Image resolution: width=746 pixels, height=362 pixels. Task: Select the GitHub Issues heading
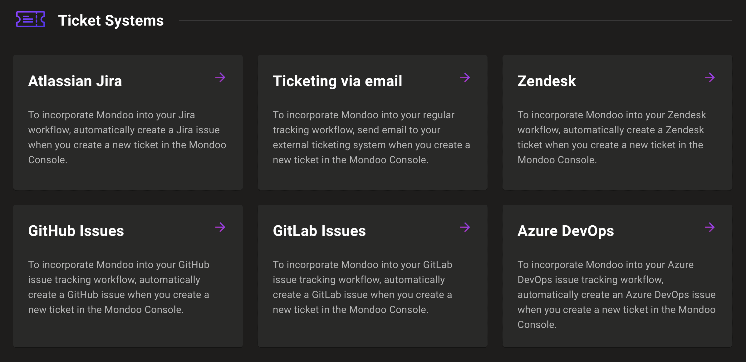[76, 231]
